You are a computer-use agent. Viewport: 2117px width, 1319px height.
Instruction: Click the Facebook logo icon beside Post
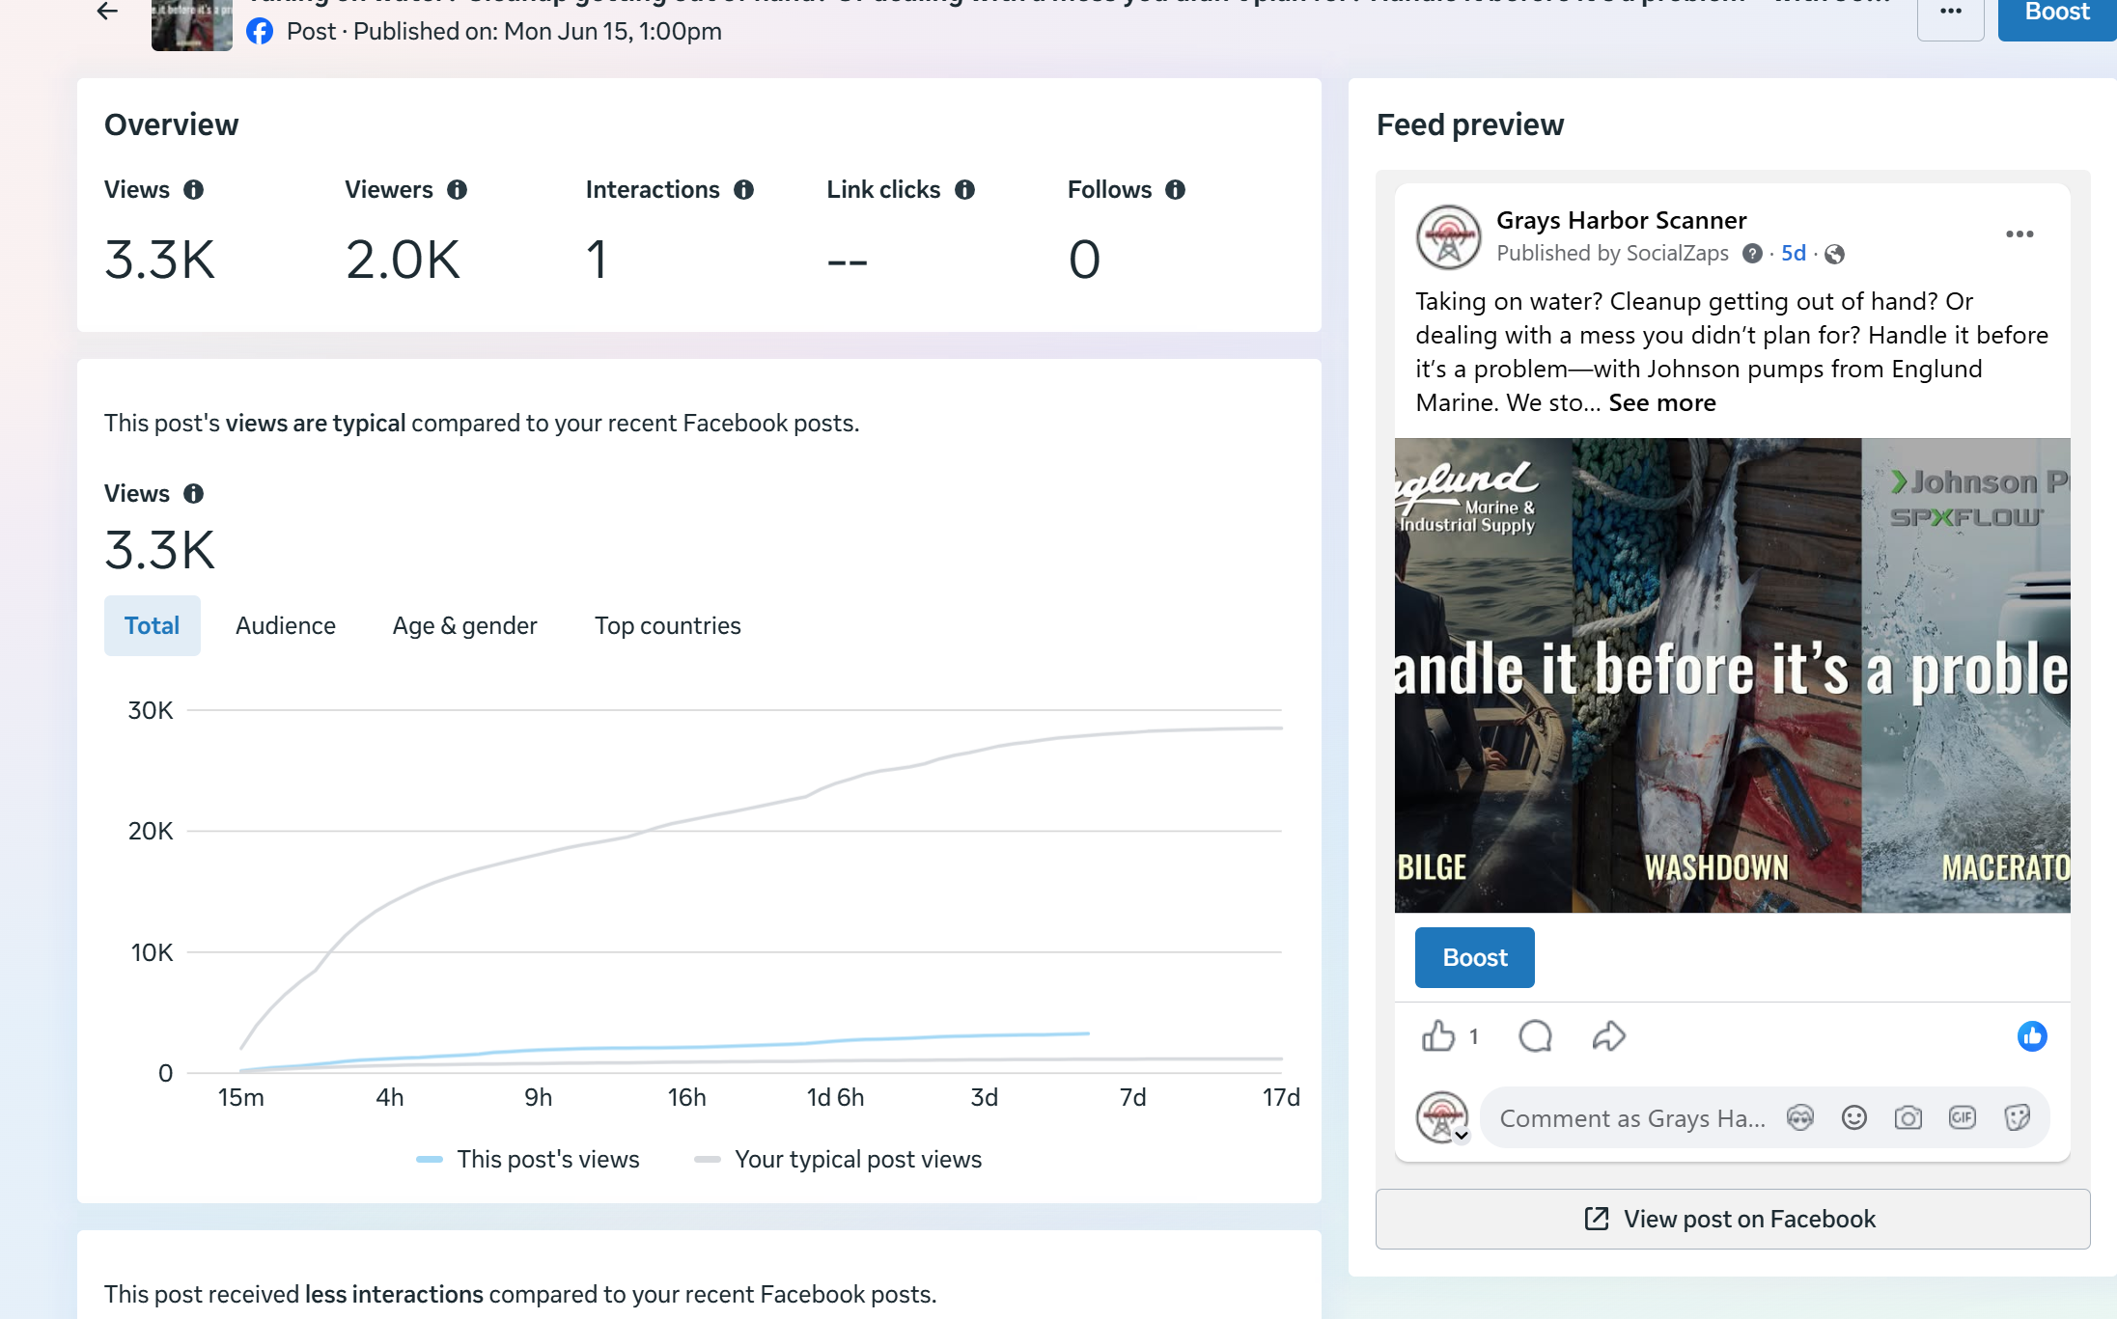[x=260, y=32]
